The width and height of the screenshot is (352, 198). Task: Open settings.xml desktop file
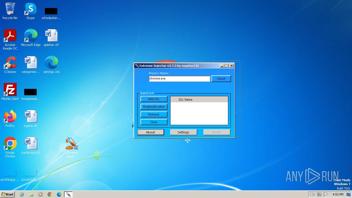pyautogui.click(x=51, y=65)
